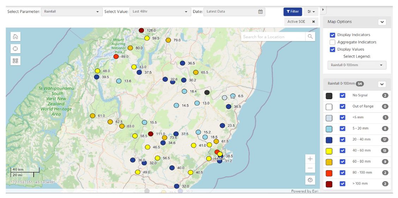The height and width of the screenshot is (198, 398).
Task: Click the black No Signal map marker
Action: [x=207, y=92]
